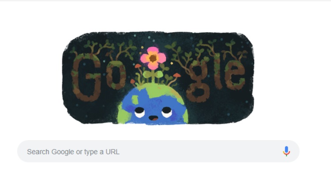Click the voice search microphone icon
The height and width of the screenshot is (190, 331).
pos(286,151)
